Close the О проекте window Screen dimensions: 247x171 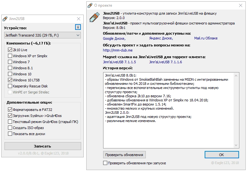click(x=241, y=5)
